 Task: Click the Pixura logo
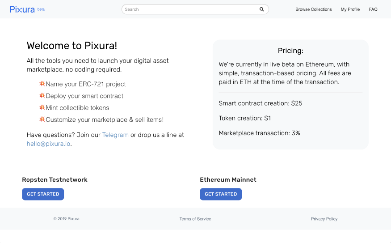click(x=22, y=9)
